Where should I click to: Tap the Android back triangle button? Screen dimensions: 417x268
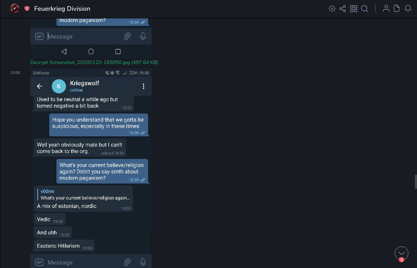[x=64, y=51]
